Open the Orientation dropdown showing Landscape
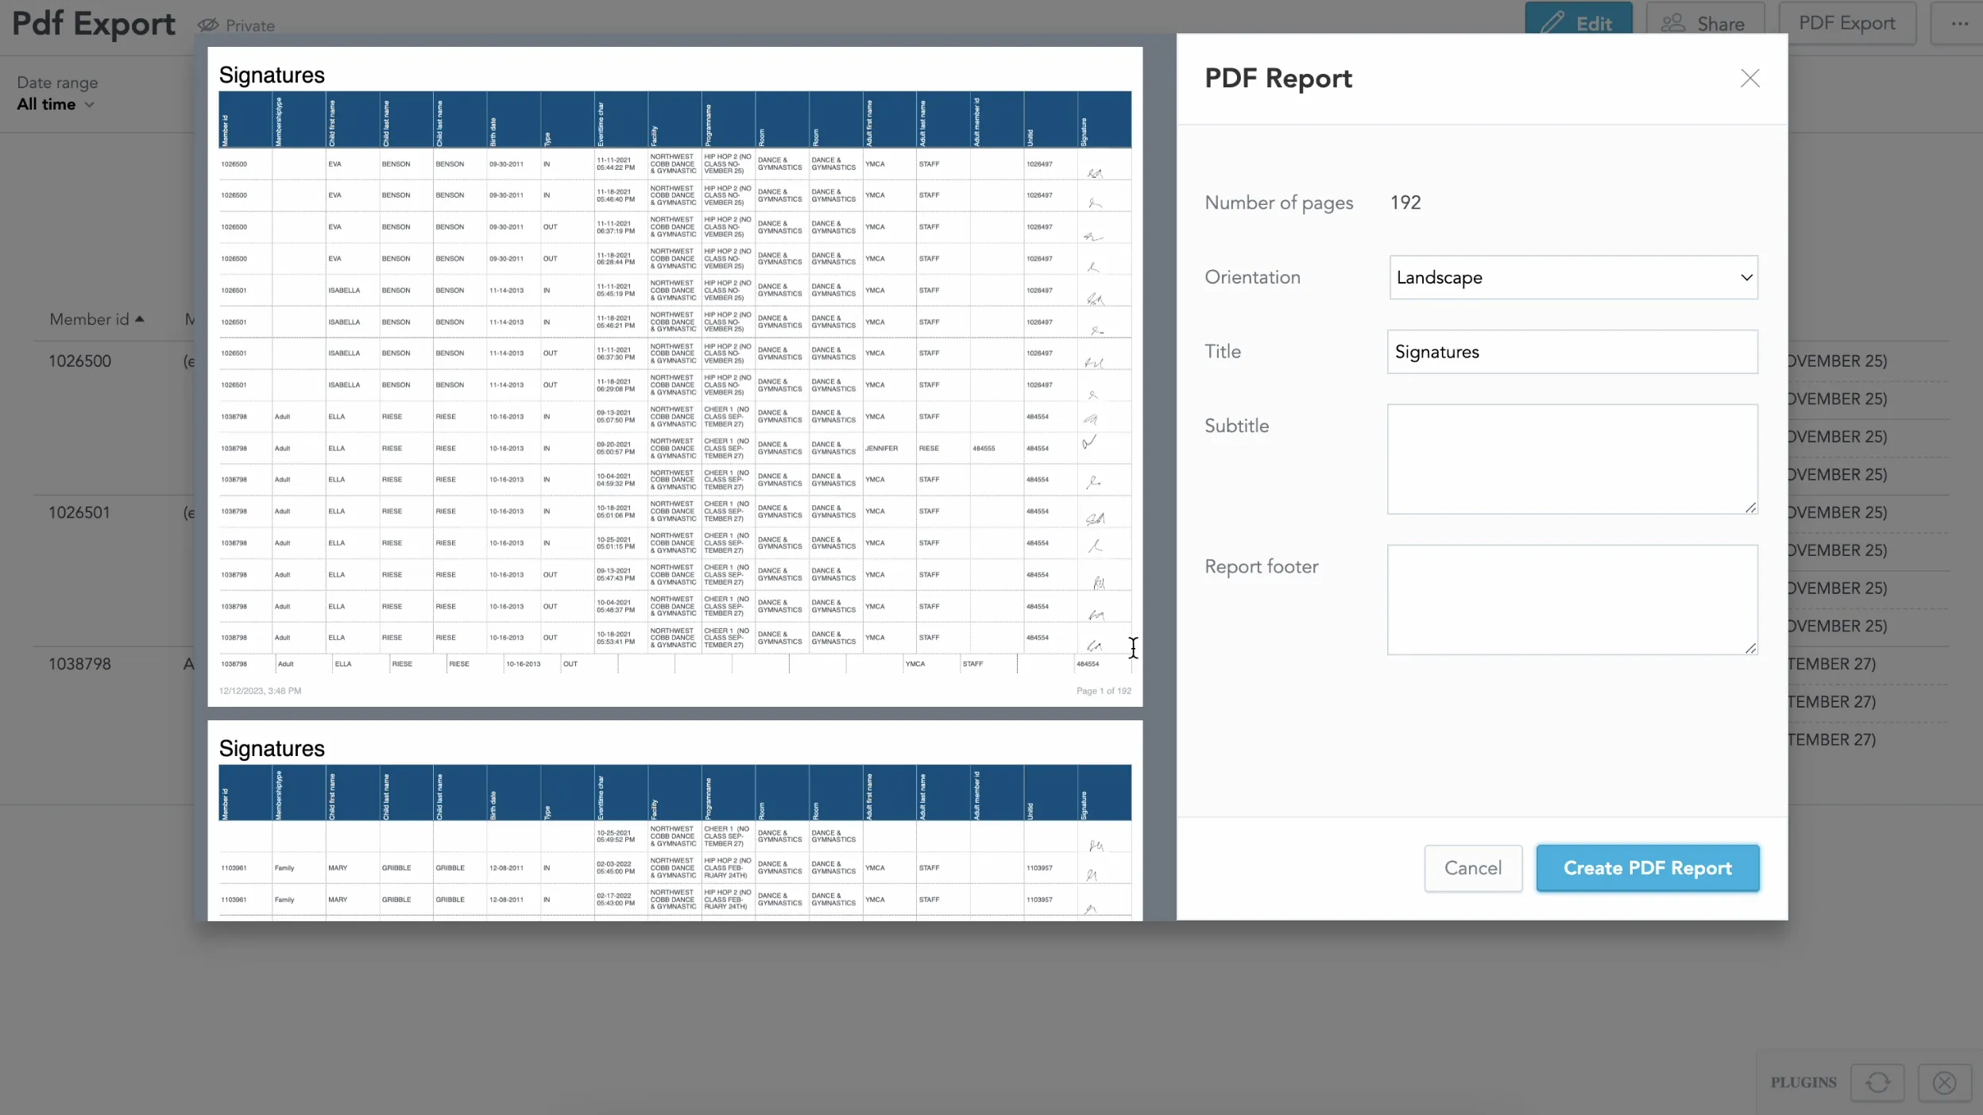The image size is (1983, 1115). (x=1572, y=277)
